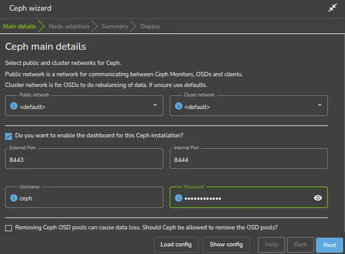Go to Main details step

(x=20, y=26)
